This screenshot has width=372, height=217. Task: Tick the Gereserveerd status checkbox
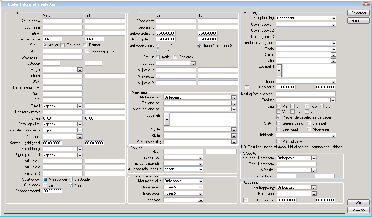[x=278, y=123]
